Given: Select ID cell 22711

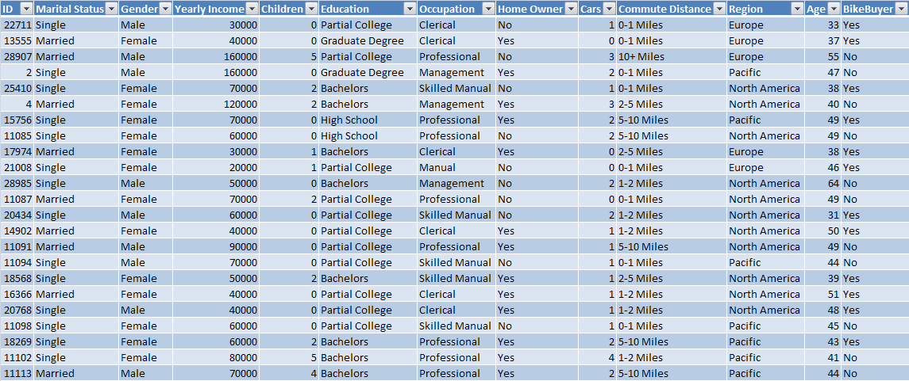Looking at the screenshot, I should click(x=17, y=25).
